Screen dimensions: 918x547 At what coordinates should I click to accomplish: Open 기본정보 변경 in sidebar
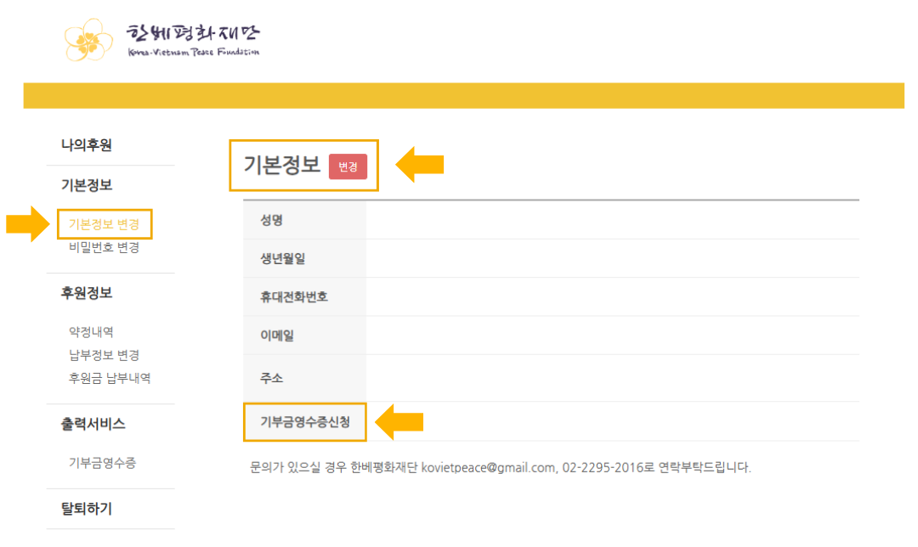click(x=105, y=224)
